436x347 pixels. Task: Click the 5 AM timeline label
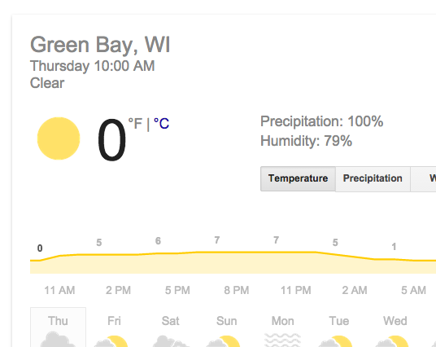coord(413,290)
